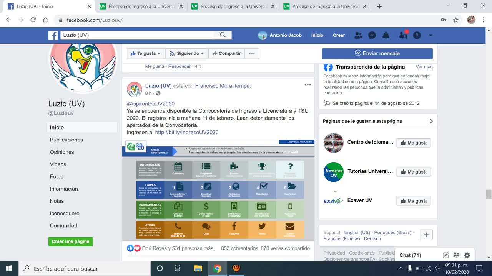Image resolution: width=492 pixels, height=276 pixels.
Task: Open Opiniones in sidebar
Action: pos(61,152)
